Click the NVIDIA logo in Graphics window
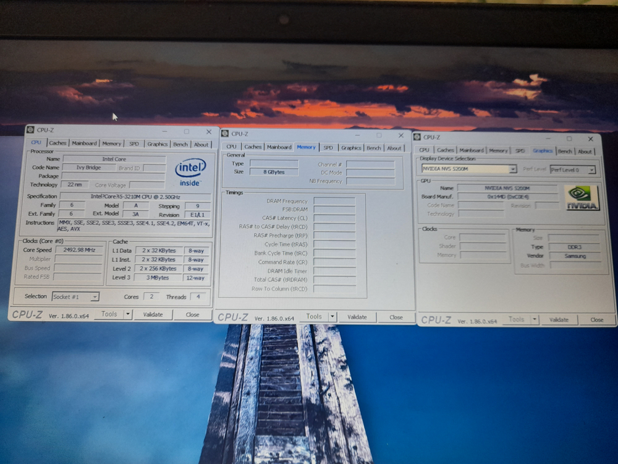This screenshot has width=618, height=464. click(x=582, y=198)
